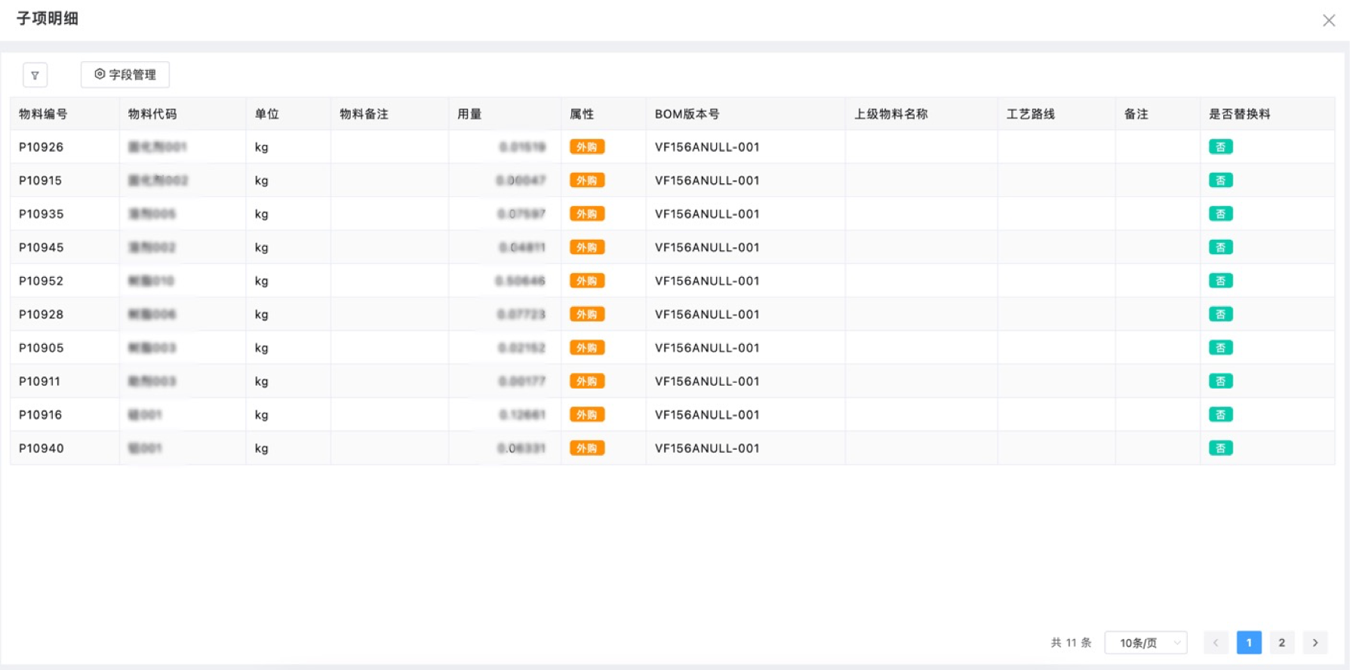Click the 物料编号 column header
This screenshot has width=1350, height=670.
(x=43, y=114)
